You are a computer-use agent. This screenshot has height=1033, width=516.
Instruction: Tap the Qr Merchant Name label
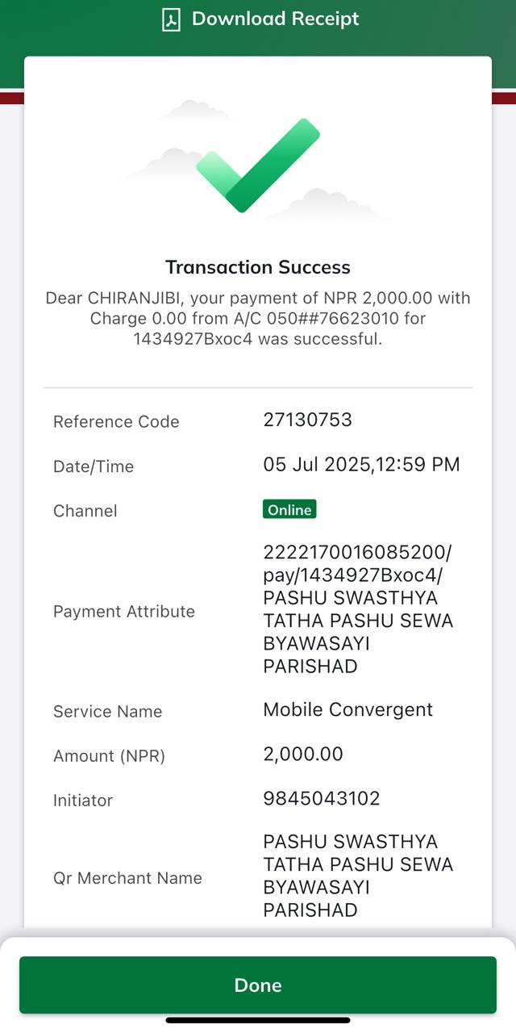tap(127, 878)
